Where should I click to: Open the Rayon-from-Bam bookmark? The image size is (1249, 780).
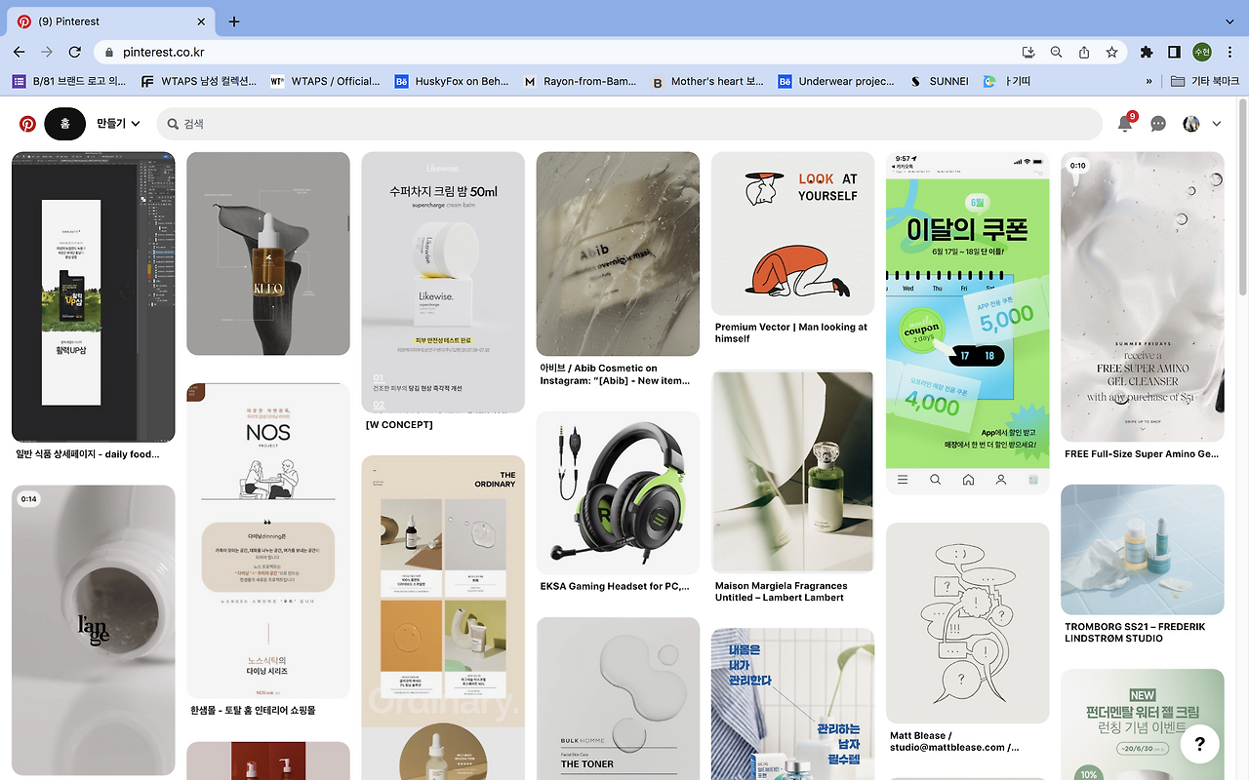(580, 82)
